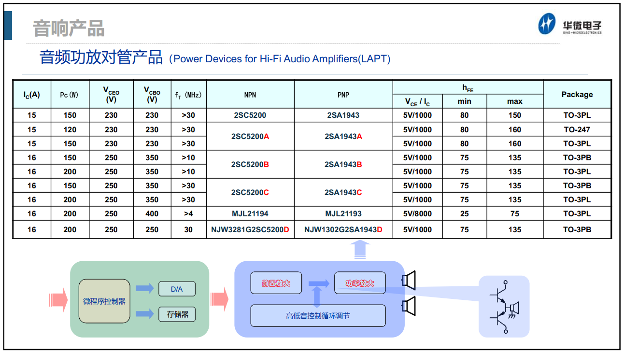This screenshot has width=624, height=352.
Task: Click the vertical double arrow above 高低音控制循环调节
Action: coord(317,297)
